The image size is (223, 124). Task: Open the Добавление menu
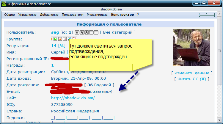pos(49,15)
